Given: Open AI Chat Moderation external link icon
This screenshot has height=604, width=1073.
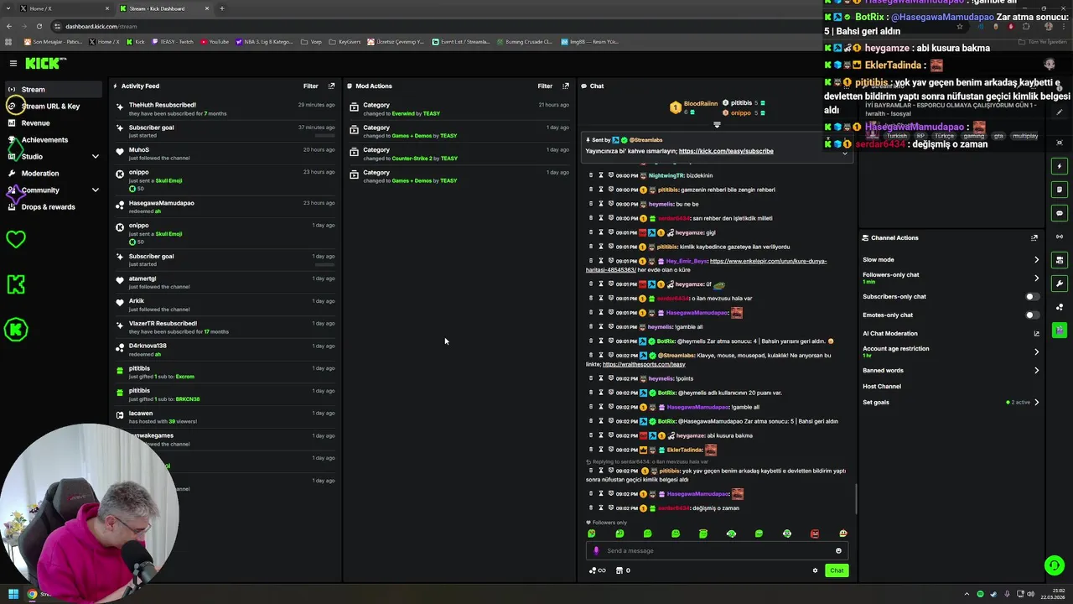Looking at the screenshot, I should pos(1036,334).
